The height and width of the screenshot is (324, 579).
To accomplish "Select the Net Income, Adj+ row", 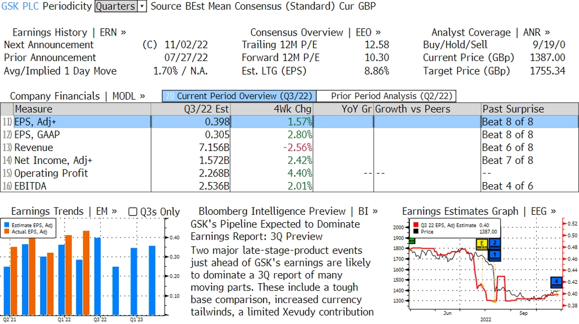I will [x=289, y=161].
